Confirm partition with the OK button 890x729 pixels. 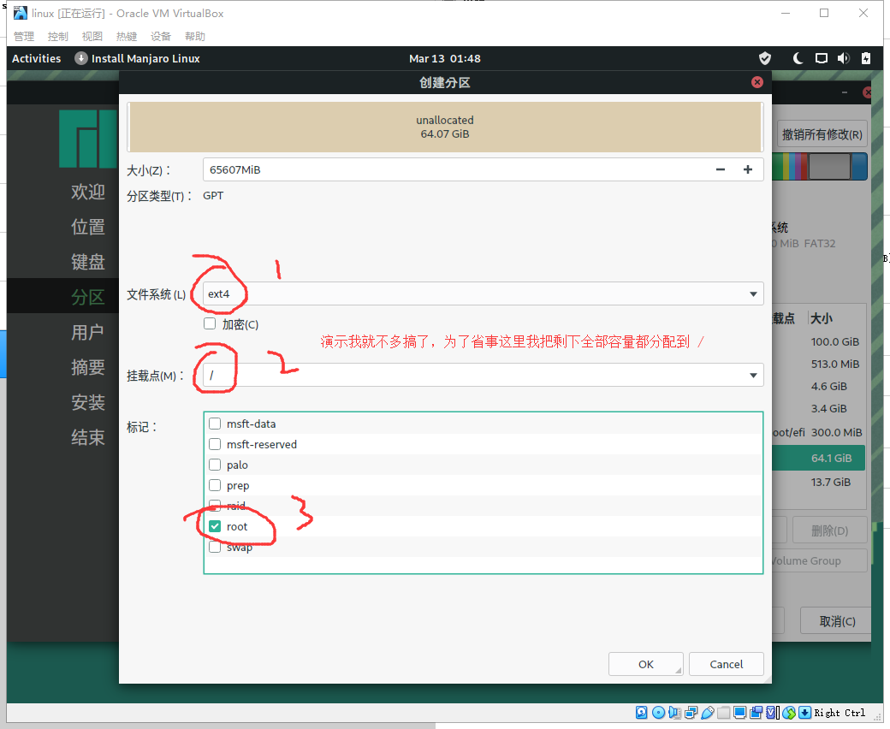pos(645,664)
